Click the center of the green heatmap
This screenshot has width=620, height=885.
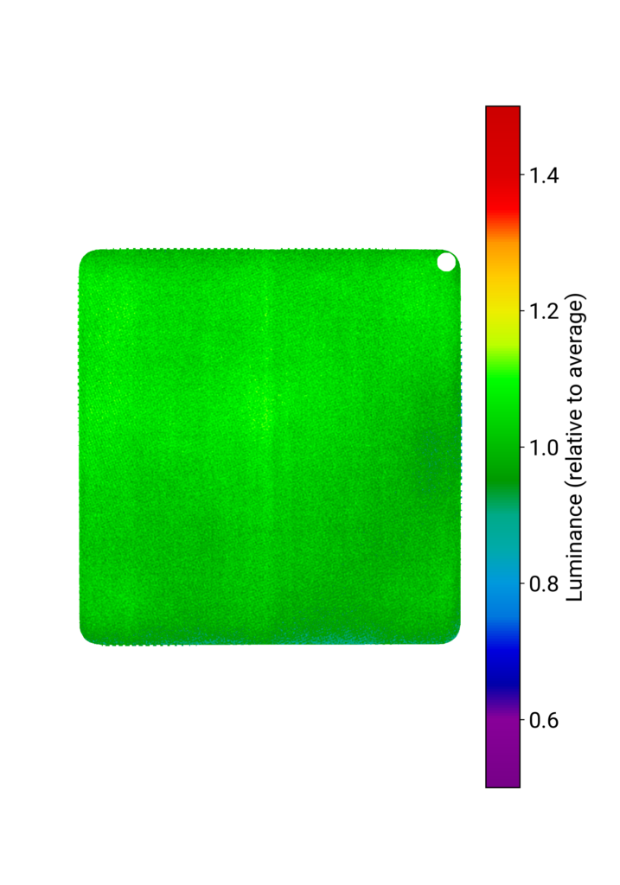point(269,447)
